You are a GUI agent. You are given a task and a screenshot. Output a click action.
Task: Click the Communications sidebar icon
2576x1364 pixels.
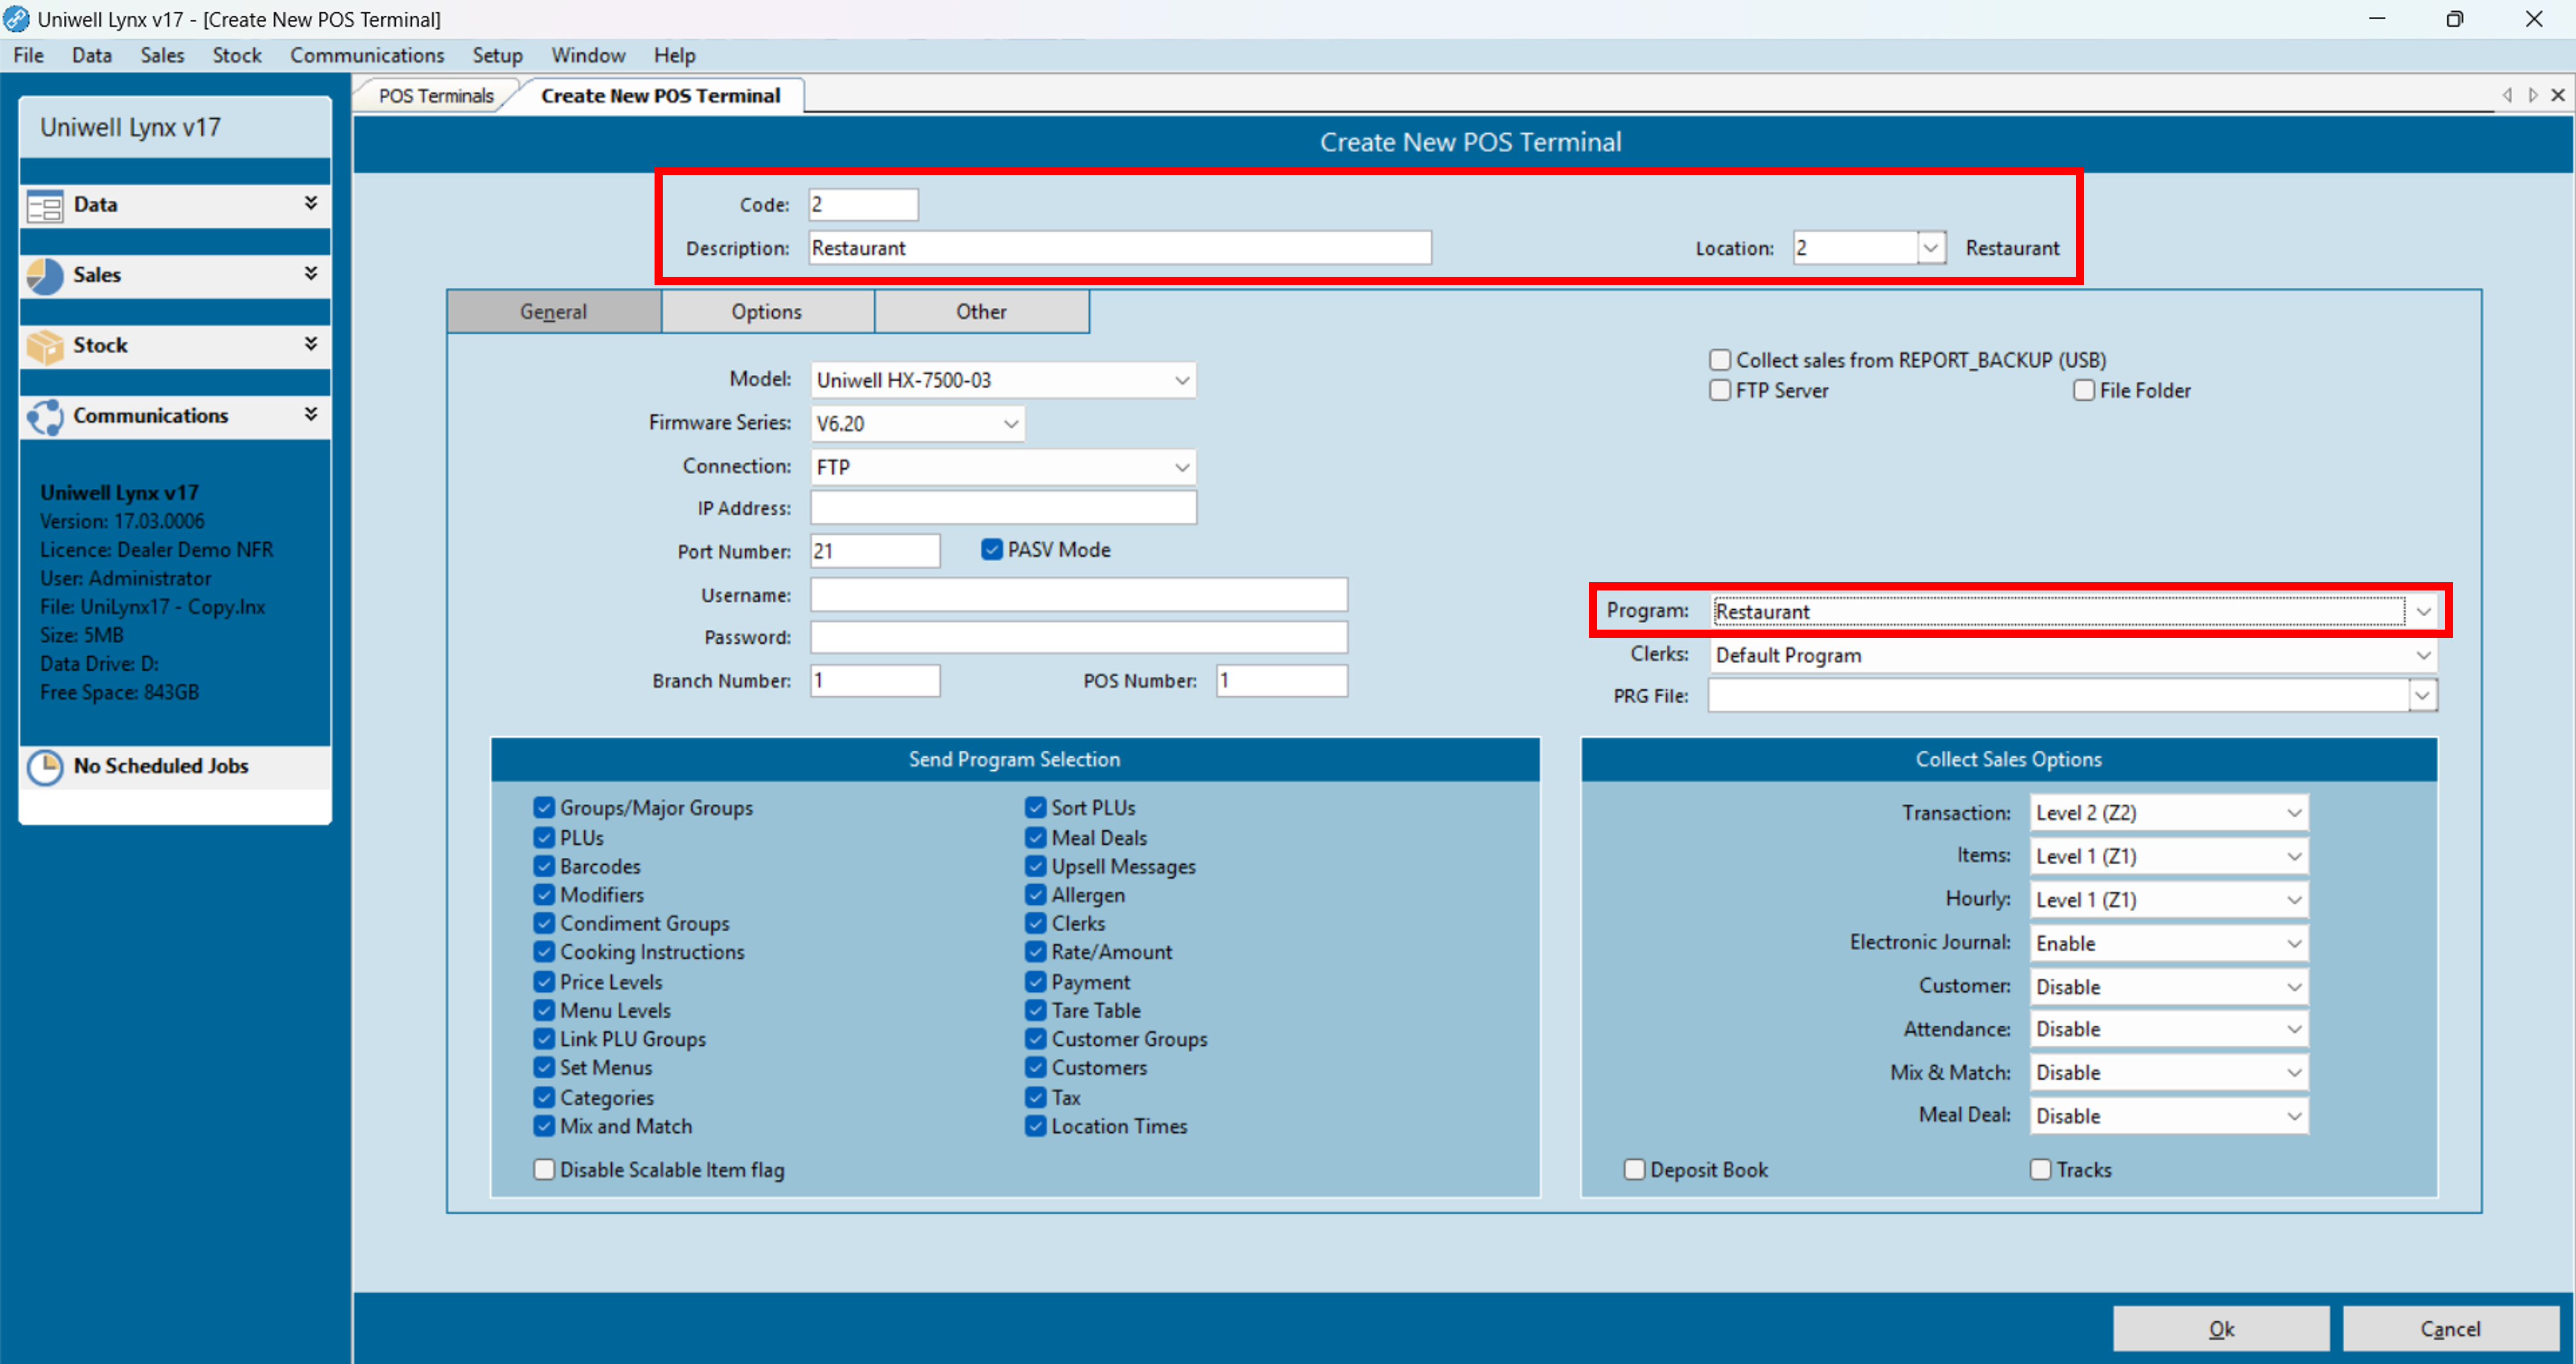coord(45,417)
